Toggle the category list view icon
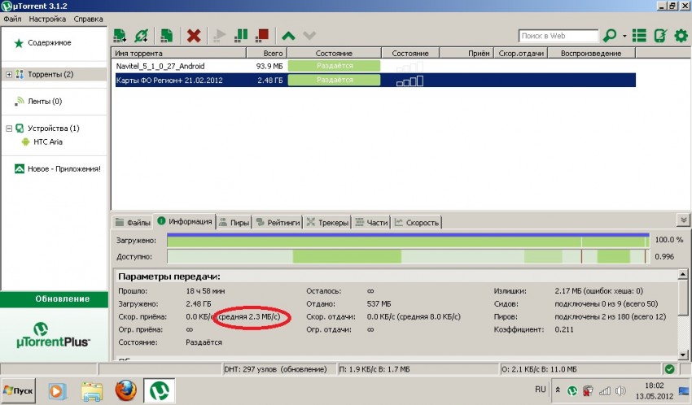The width and height of the screenshot is (692, 405). pos(640,35)
